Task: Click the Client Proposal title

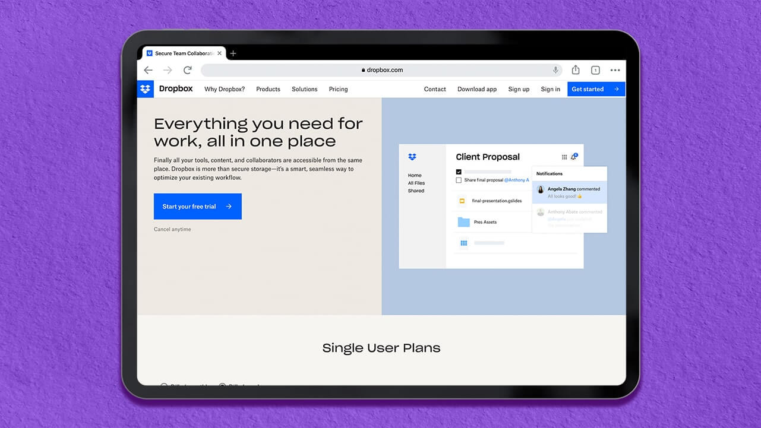Action: click(488, 157)
